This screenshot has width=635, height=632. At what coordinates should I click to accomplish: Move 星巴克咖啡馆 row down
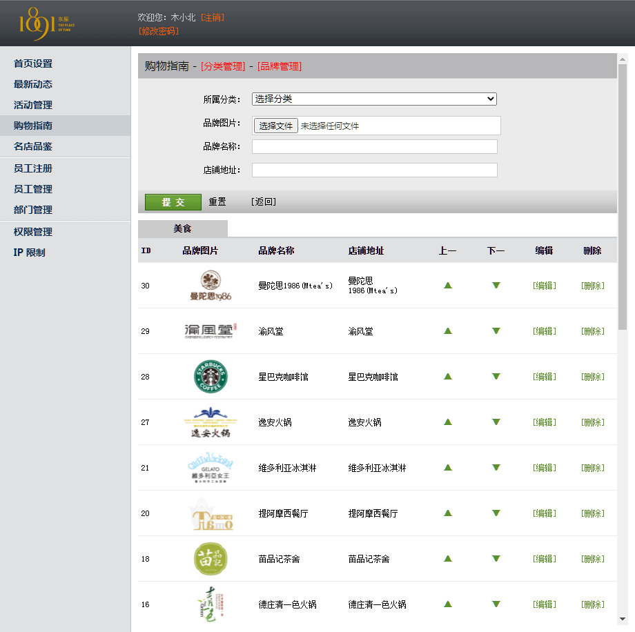click(496, 377)
